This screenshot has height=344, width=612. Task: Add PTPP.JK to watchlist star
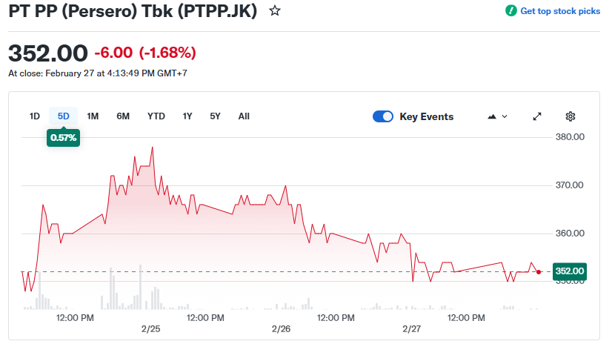(x=275, y=11)
